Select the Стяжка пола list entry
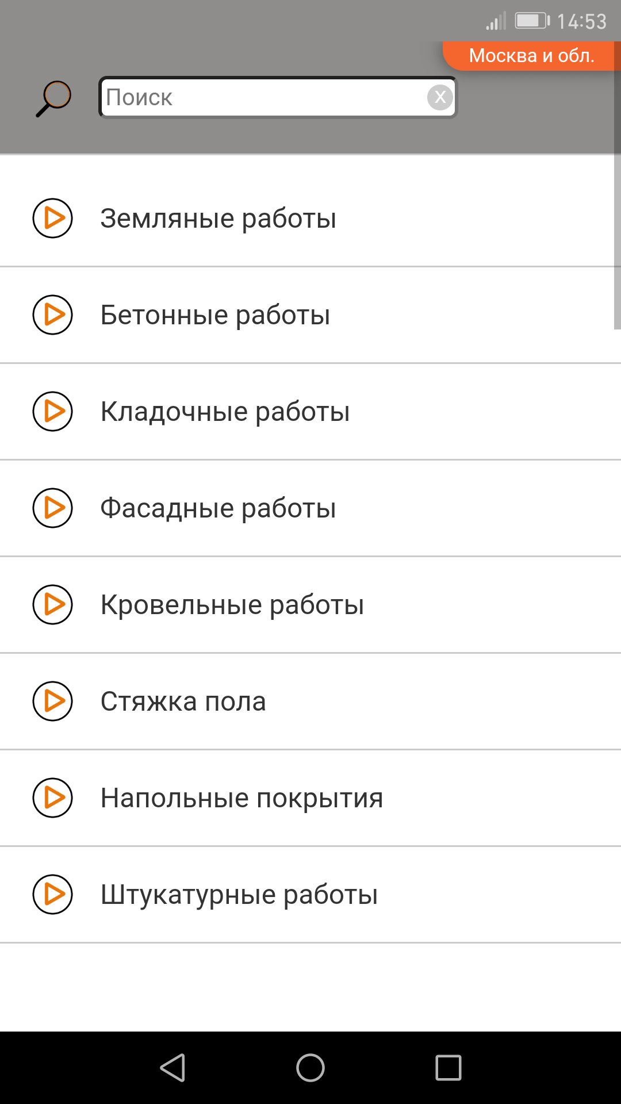 (x=183, y=701)
